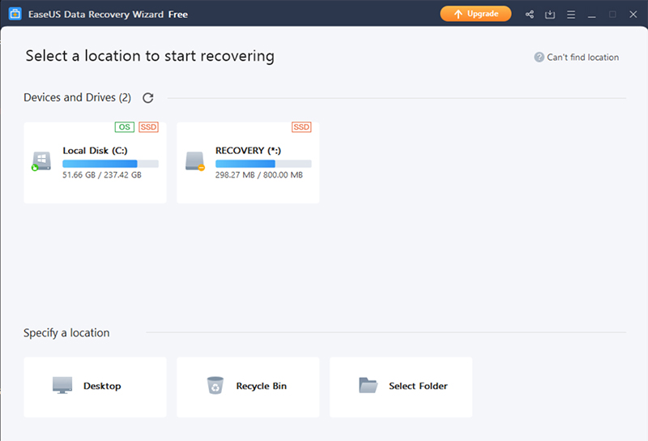Click the Local Disk (C:) usage bar

point(110,164)
